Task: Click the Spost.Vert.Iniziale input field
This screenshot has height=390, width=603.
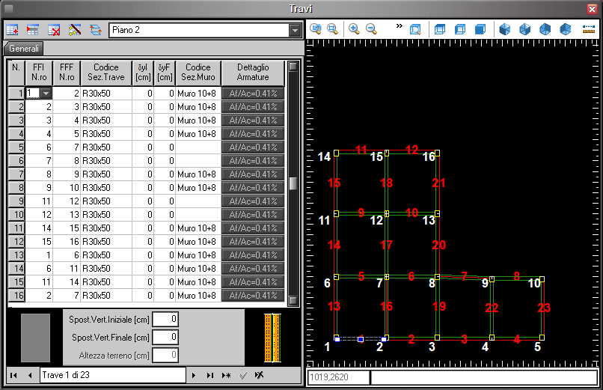Action: [165, 320]
